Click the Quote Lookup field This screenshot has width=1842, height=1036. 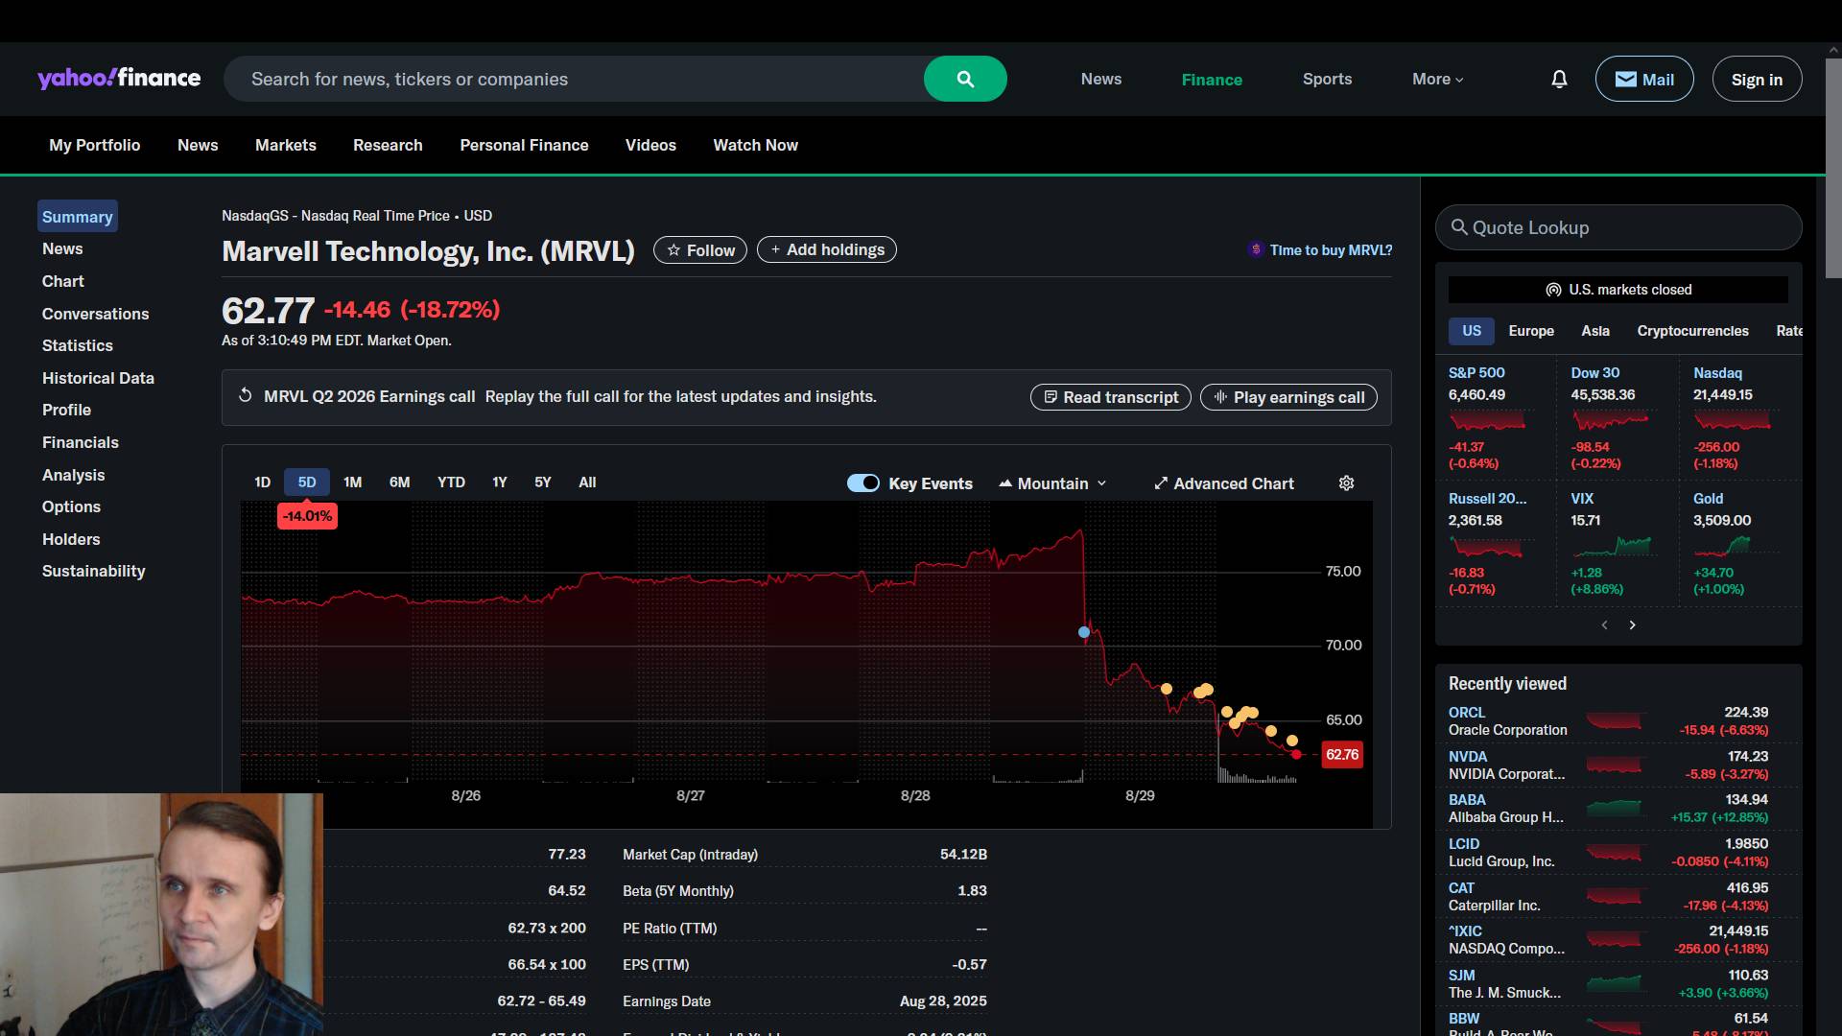1618,227
